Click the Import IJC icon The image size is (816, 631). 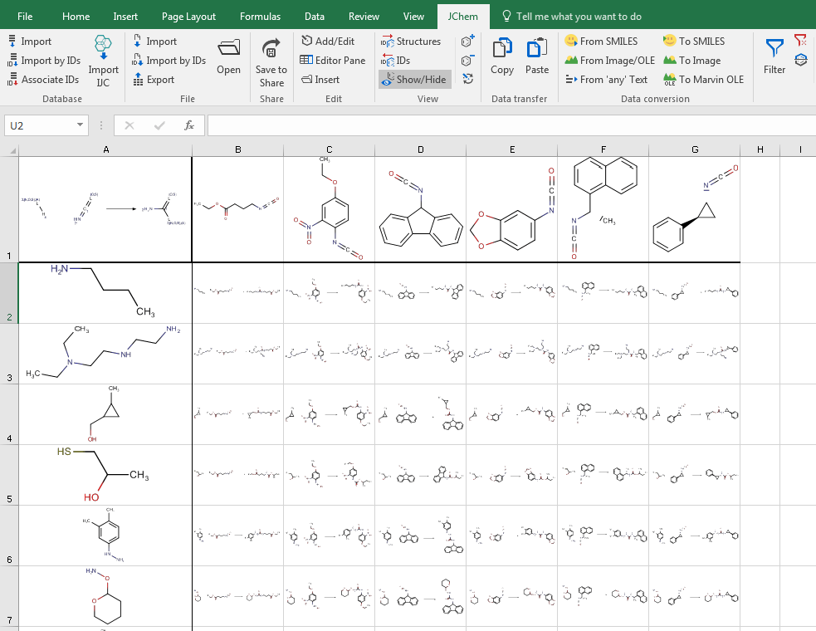[102, 57]
